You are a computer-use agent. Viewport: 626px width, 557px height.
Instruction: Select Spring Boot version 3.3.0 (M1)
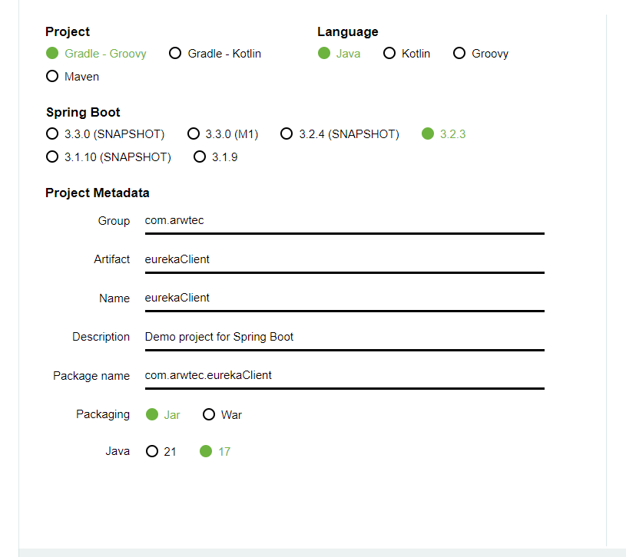tap(194, 134)
